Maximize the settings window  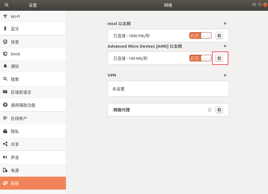tap(260, 5)
